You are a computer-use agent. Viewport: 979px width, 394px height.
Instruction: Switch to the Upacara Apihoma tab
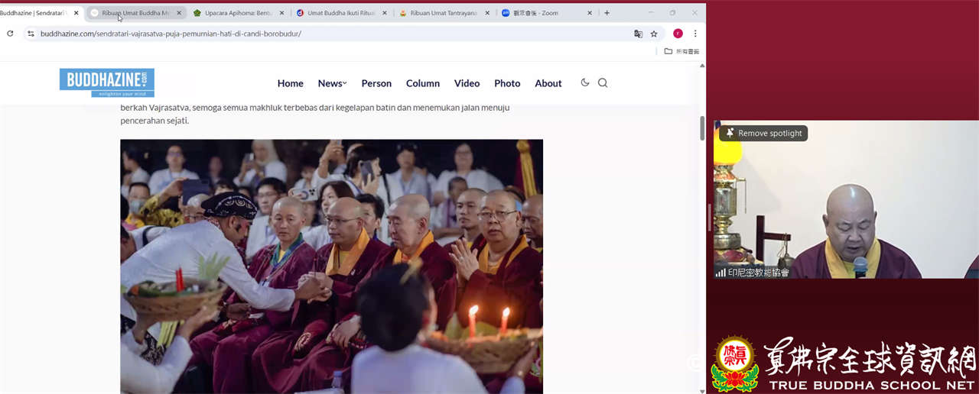(x=239, y=13)
